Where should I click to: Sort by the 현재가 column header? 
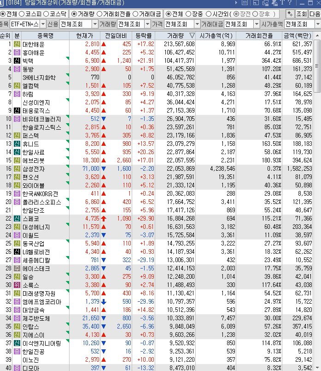pos(85,36)
